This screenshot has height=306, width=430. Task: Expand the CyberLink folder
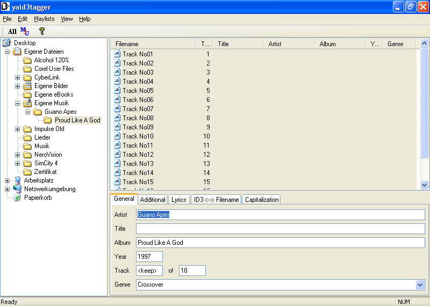pos(17,77)
